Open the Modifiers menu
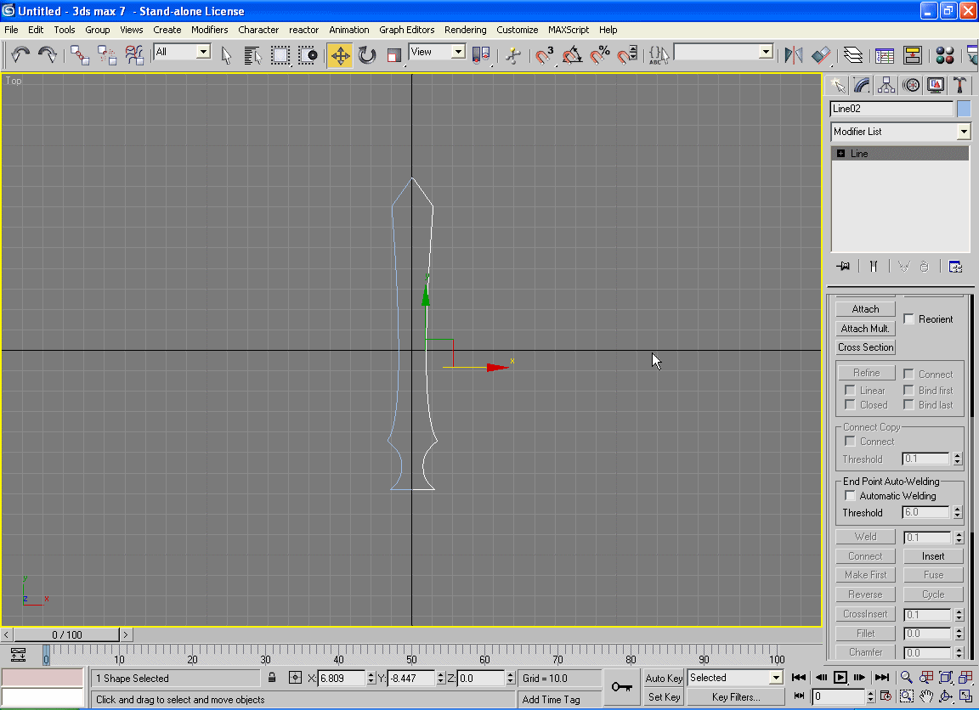Screen dimensions: 979x710 pos(209,30)
